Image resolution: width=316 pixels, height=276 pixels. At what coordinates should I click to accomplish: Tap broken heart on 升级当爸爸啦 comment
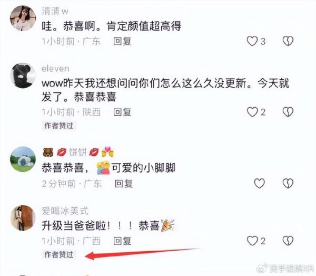click(288, 241)
